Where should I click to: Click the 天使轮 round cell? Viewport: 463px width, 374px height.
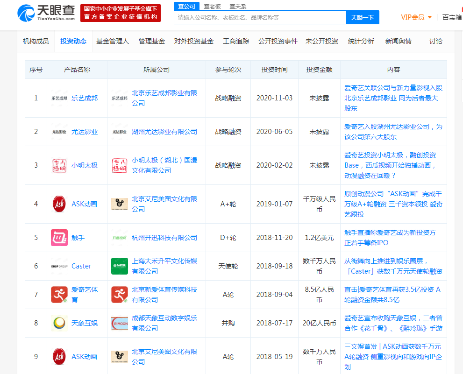[228, 266]
